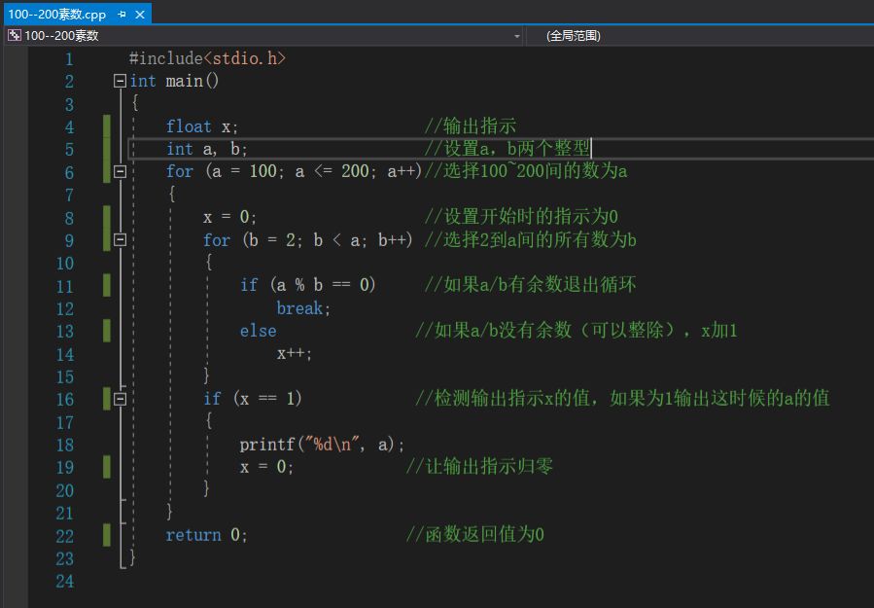This screenshot has width=874, height=608.
Task: Collapse the if (x == 1) block
Action: (x=121, y=399)
